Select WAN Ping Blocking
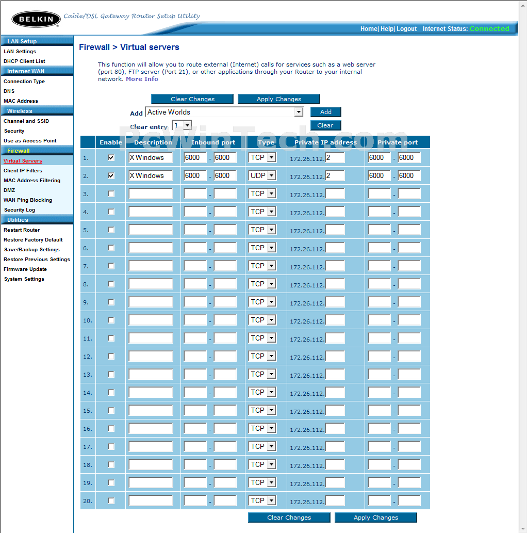 coord(28,200)
